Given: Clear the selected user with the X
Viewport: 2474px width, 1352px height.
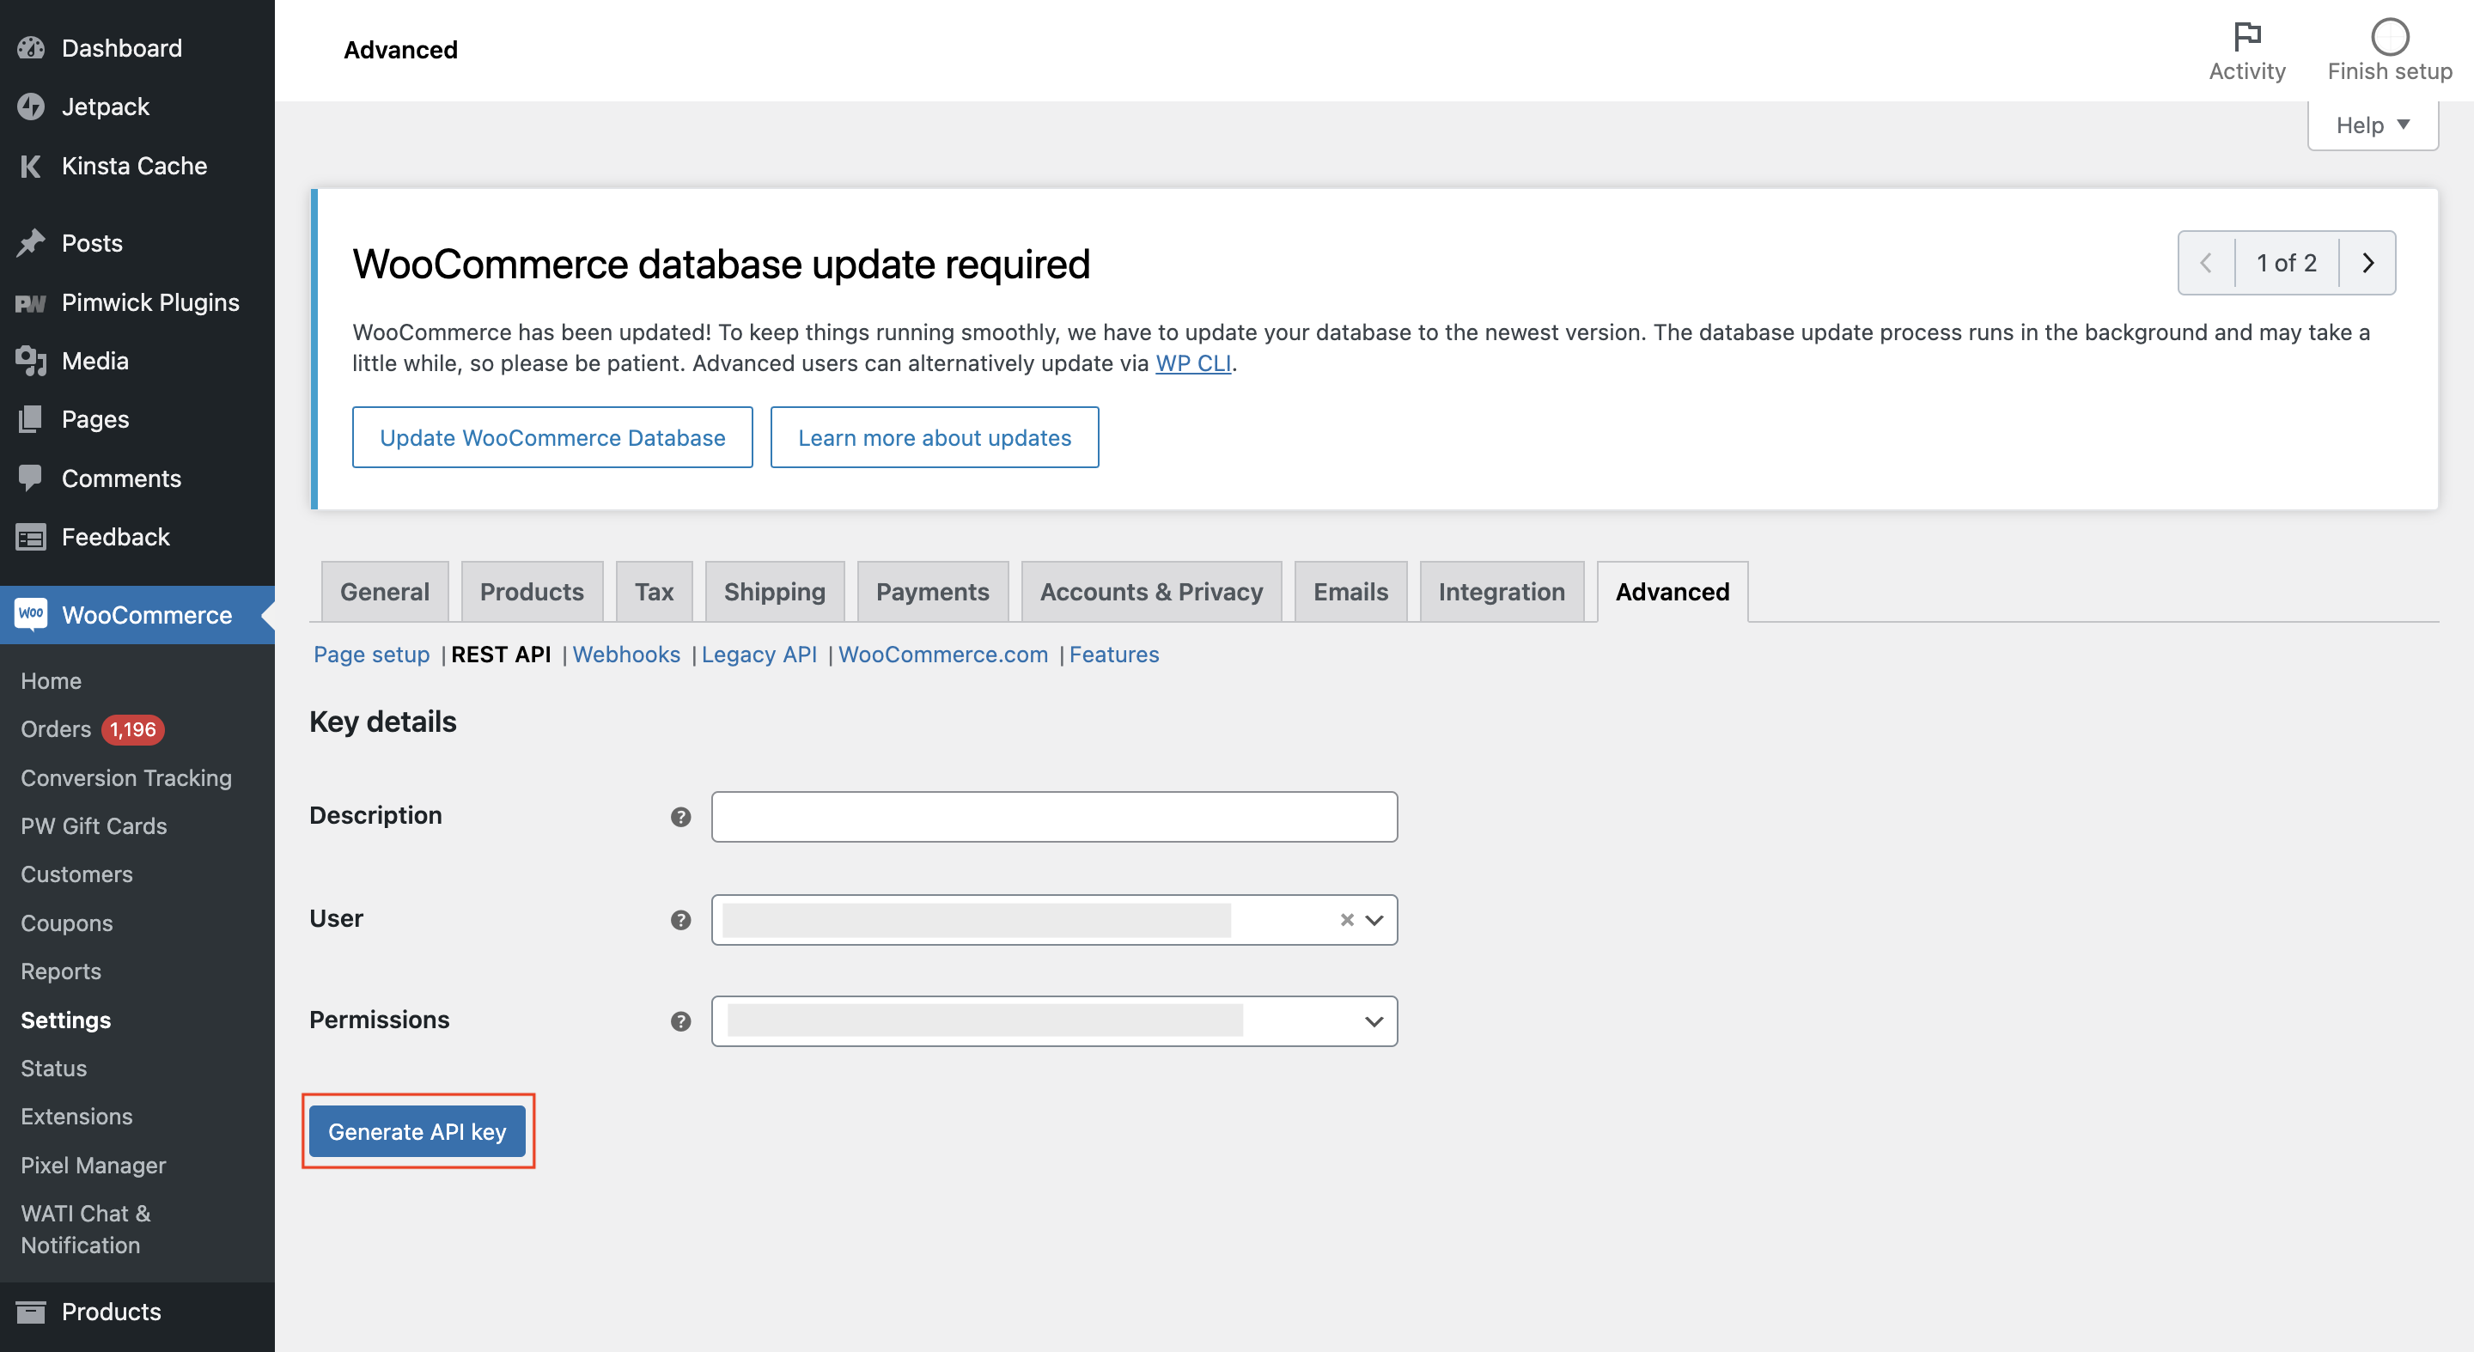Looking at the screenshot, I should click(1346, 920).
